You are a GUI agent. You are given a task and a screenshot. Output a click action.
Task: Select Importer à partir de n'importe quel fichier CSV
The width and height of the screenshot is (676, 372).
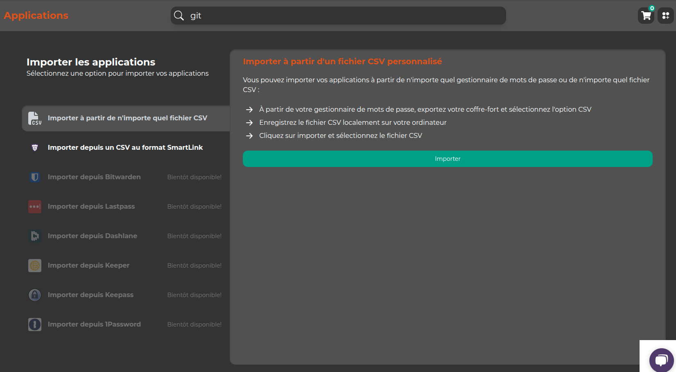click(x=127, y=118)
